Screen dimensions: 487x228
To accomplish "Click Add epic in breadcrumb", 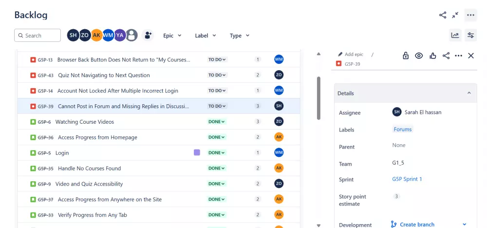I will pyautogui.click(x=354, y=55).
